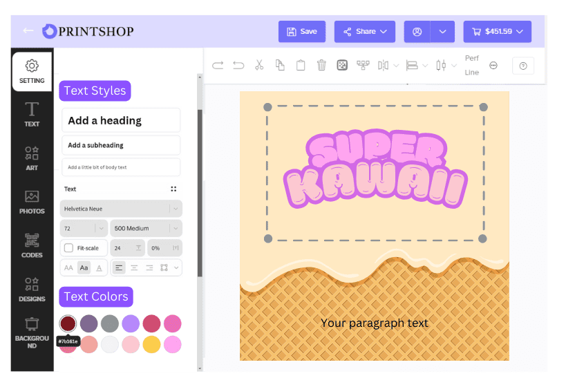Click the Save button
The image size is (566, 378).
[302, 31]
